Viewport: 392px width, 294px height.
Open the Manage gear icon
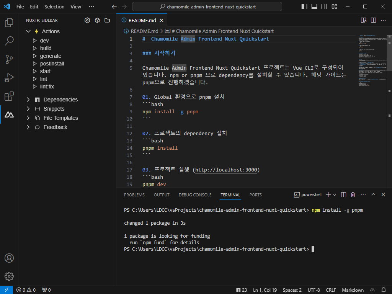9,276
